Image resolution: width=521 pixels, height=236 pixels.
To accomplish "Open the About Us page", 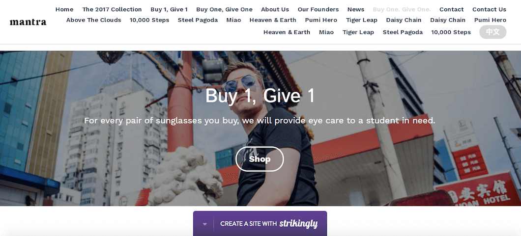I will (x=275, y=9).
